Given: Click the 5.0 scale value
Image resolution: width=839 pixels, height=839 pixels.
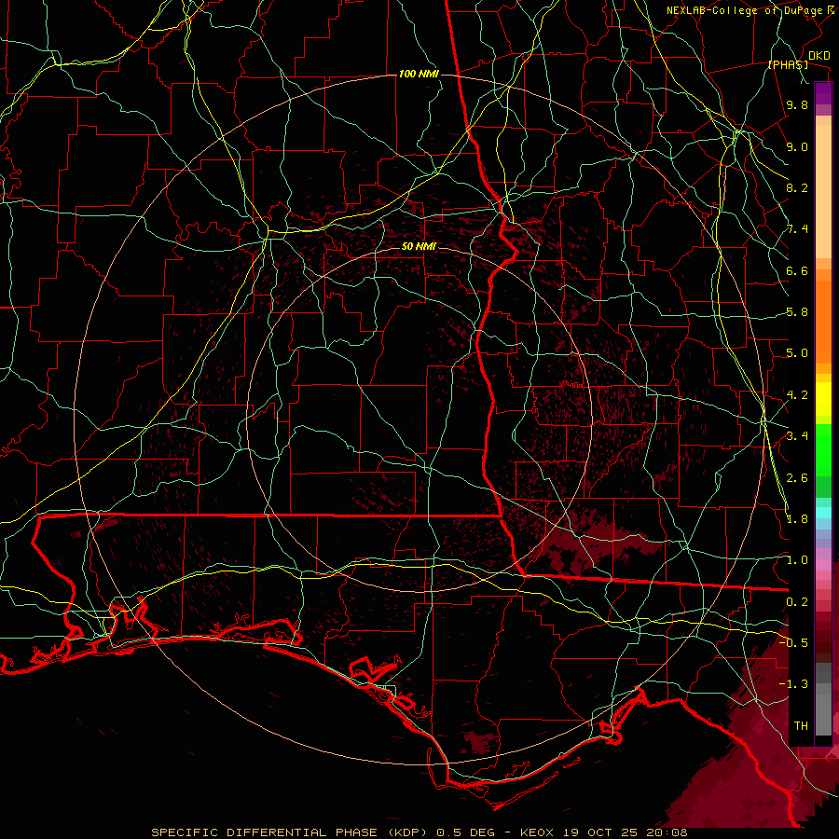Looking at the screenshot, I should (x=797, y=353).
